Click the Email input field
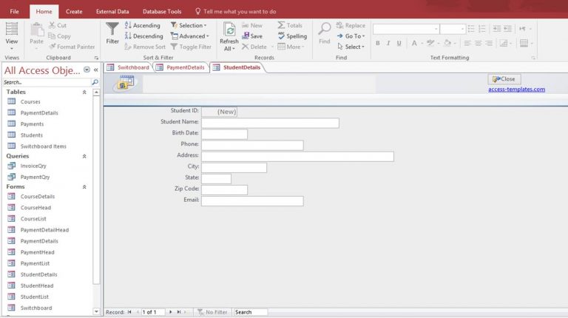 coord(252,201)
